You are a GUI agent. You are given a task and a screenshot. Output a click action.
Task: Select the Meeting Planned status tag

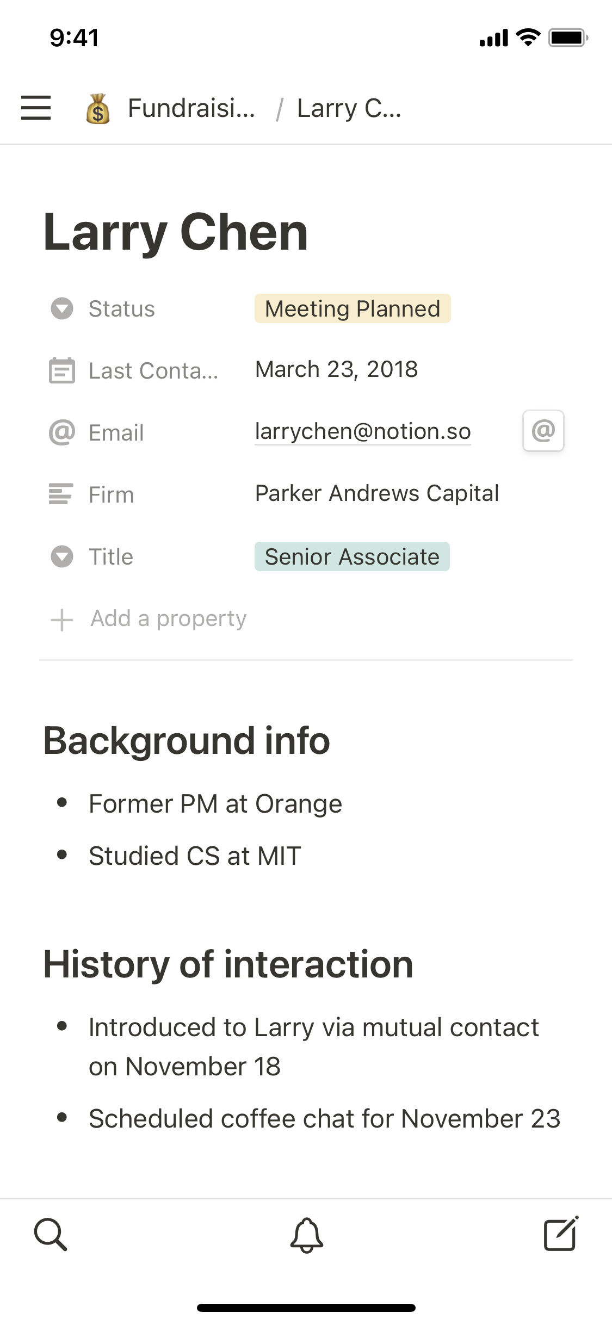353,308
